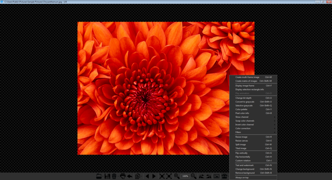The width and height of the screenshot is (332, 180).
Task: Go to the previous image arrow
Action: [147, 176]
